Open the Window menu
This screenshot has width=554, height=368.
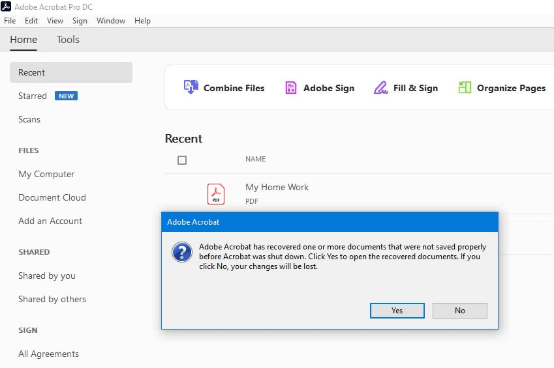(111, 21)
